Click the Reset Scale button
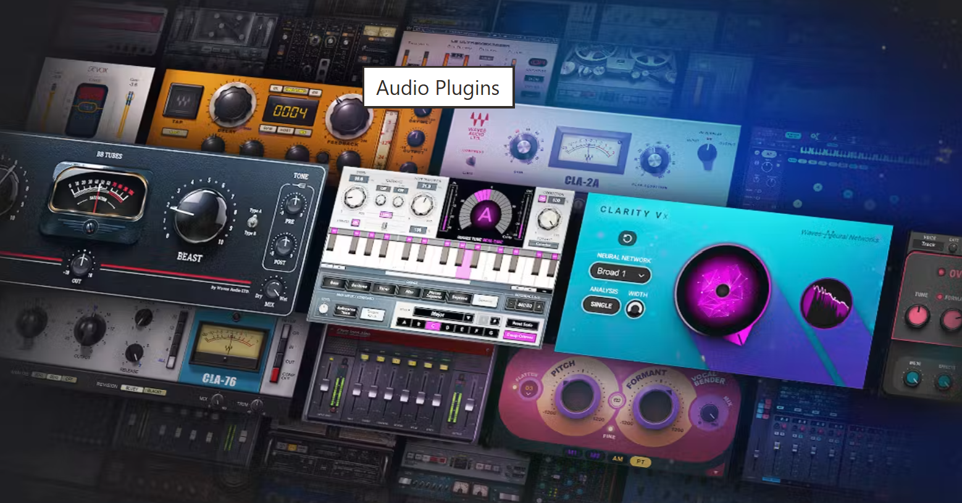The image size is (962, 503). click(x=522, y=324)
